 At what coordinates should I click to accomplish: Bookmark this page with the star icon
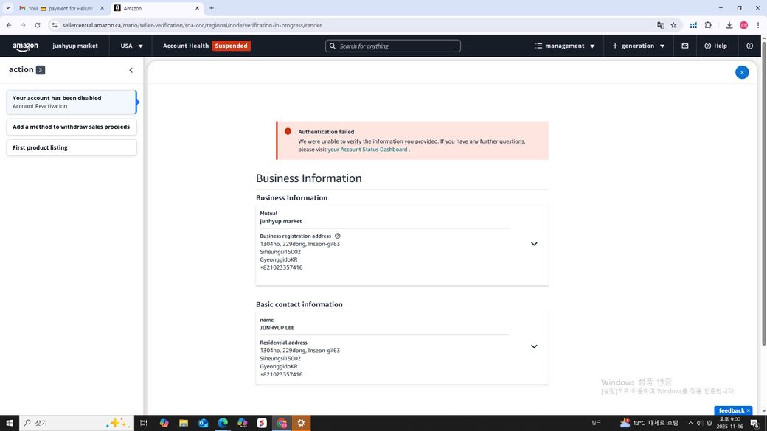tap(673, 25)
